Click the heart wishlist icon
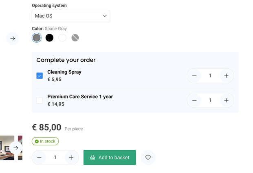 (x=148, y=158)
